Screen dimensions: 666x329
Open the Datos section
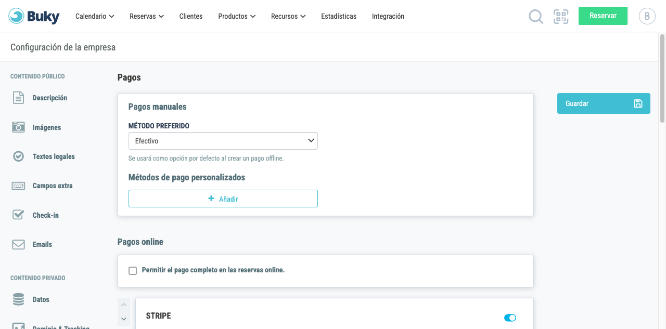(x=41, y=299)
